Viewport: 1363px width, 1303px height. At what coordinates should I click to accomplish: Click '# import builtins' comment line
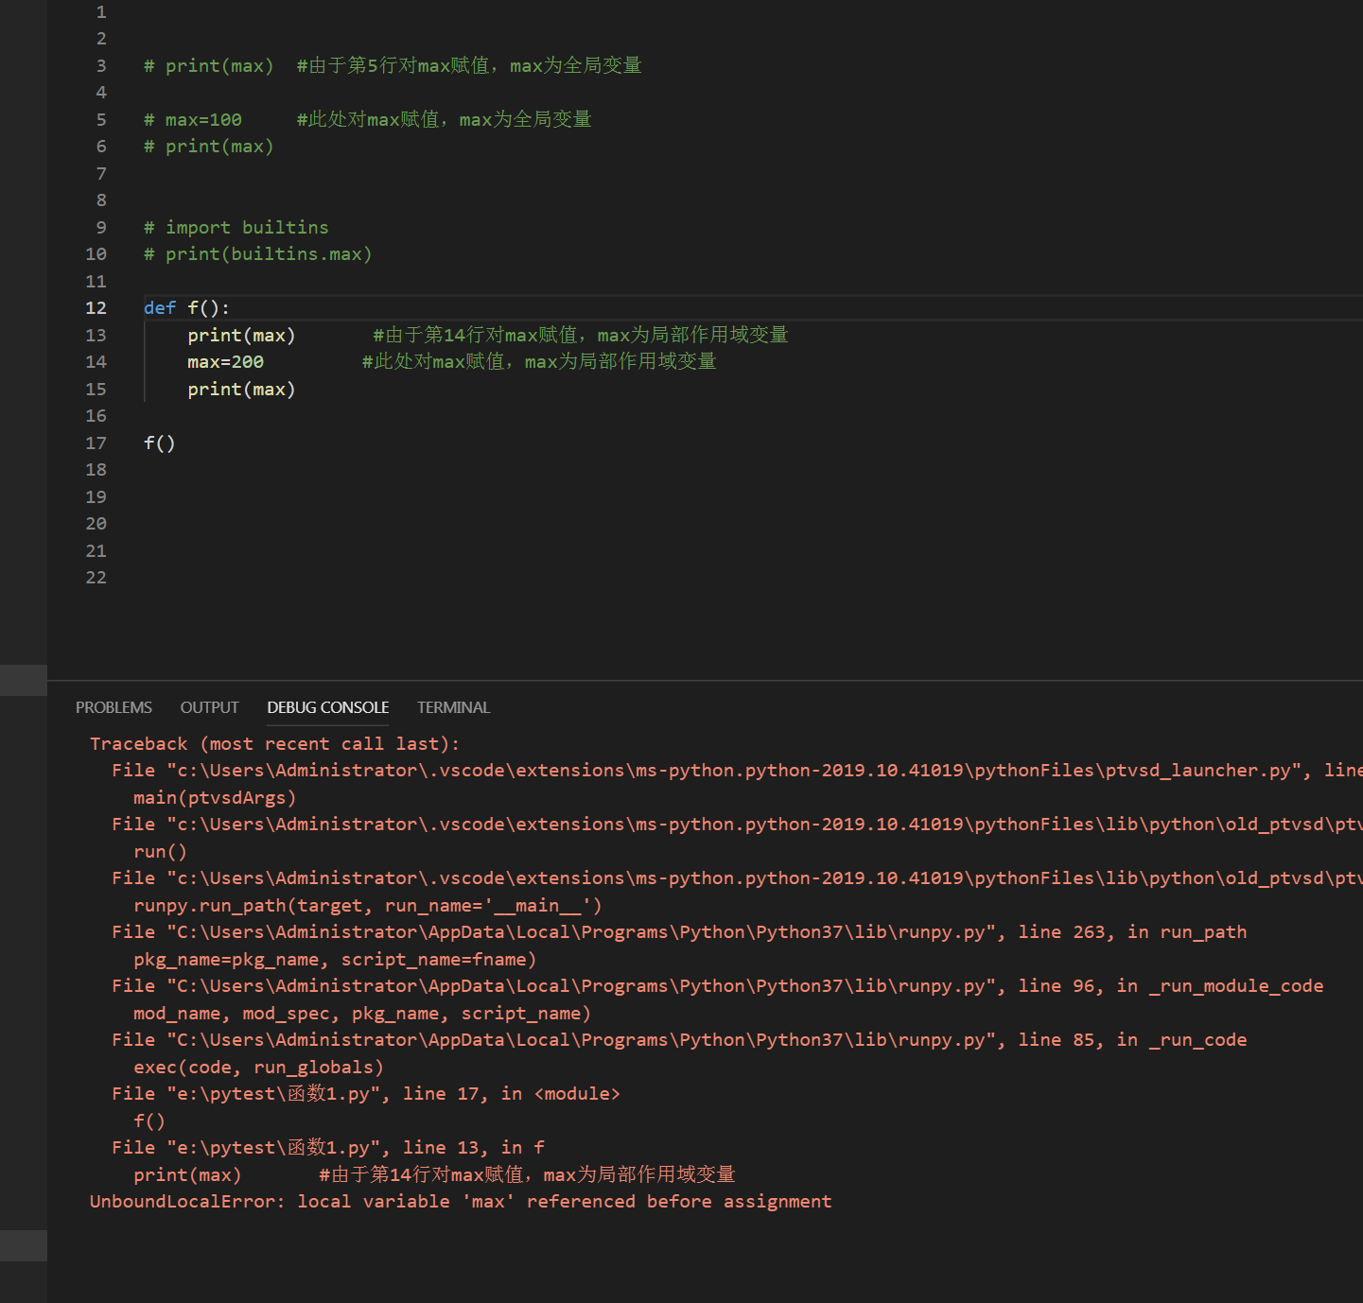tap(236, 228)
